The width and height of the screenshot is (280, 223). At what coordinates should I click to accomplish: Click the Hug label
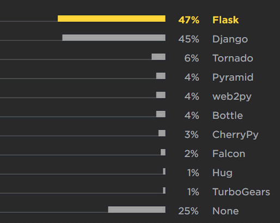coord(222,173)
